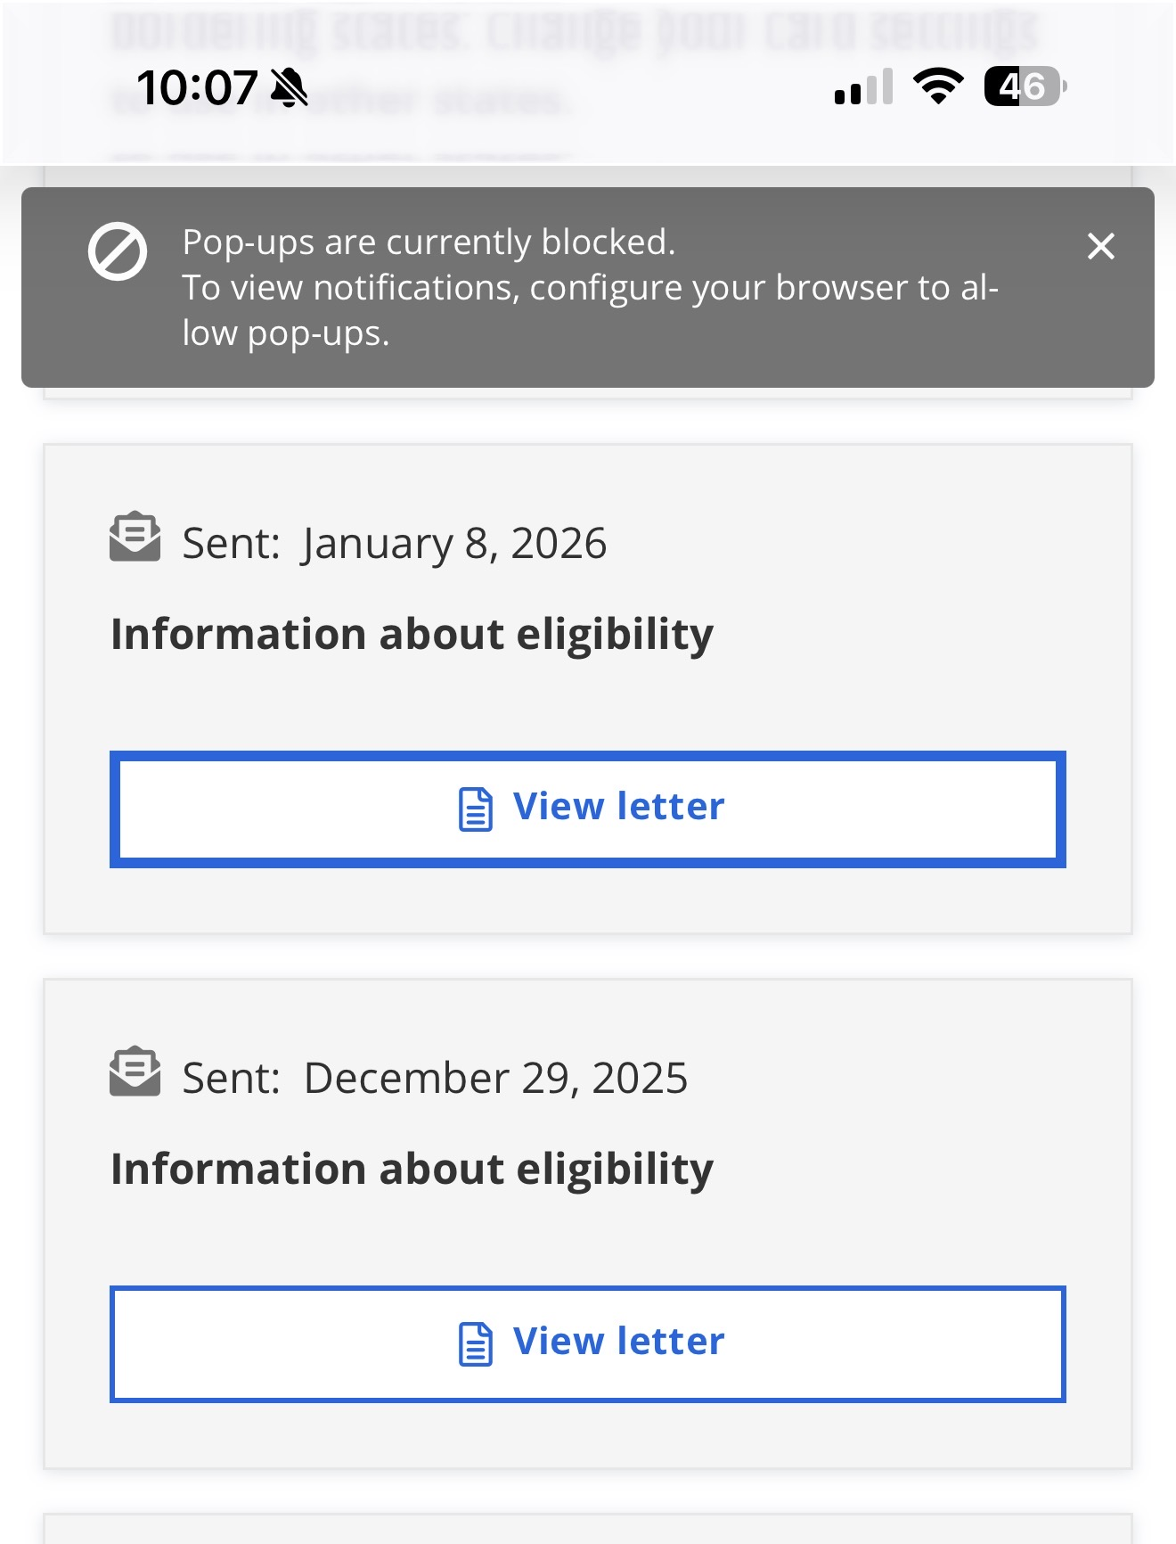
Task: View letter sent December 29, 2025
Action: tap(588, 1343)
